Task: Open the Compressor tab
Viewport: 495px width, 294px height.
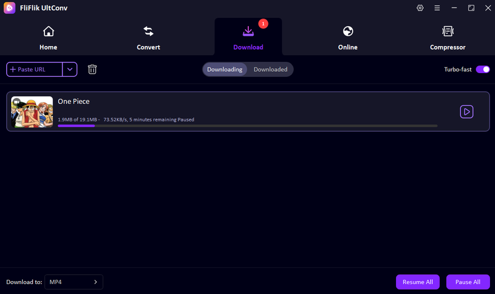Action: click(447, 38)
